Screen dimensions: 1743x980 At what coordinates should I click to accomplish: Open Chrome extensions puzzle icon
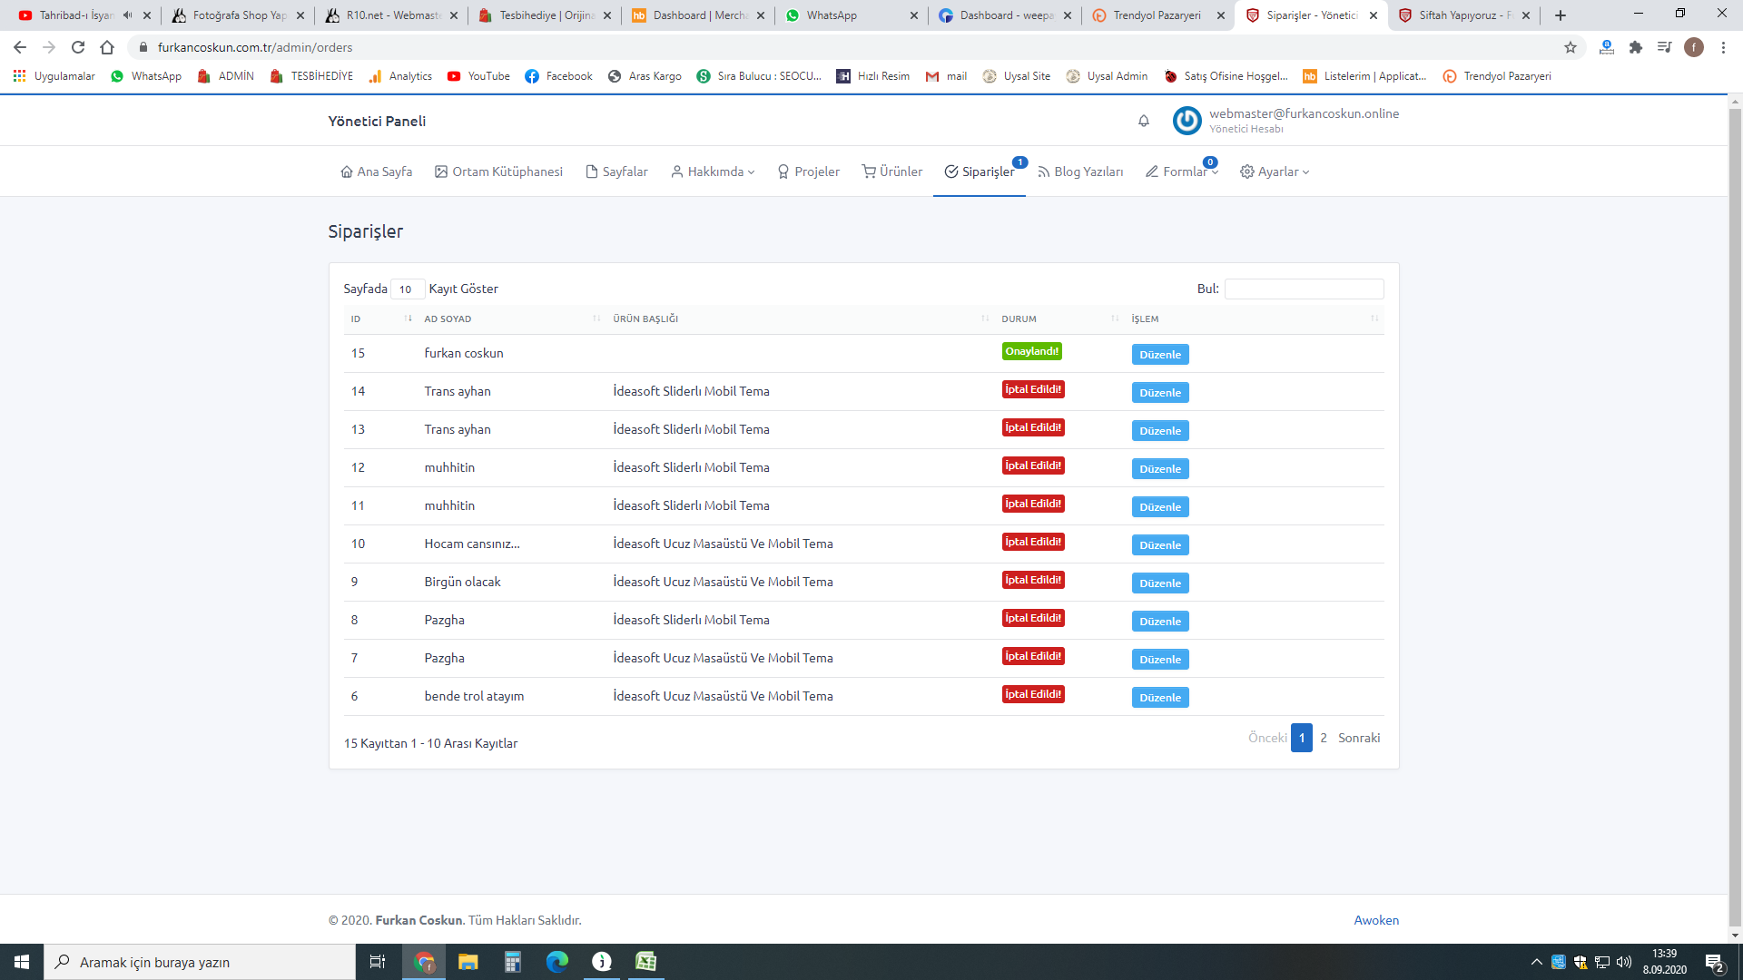point(1636,47)
